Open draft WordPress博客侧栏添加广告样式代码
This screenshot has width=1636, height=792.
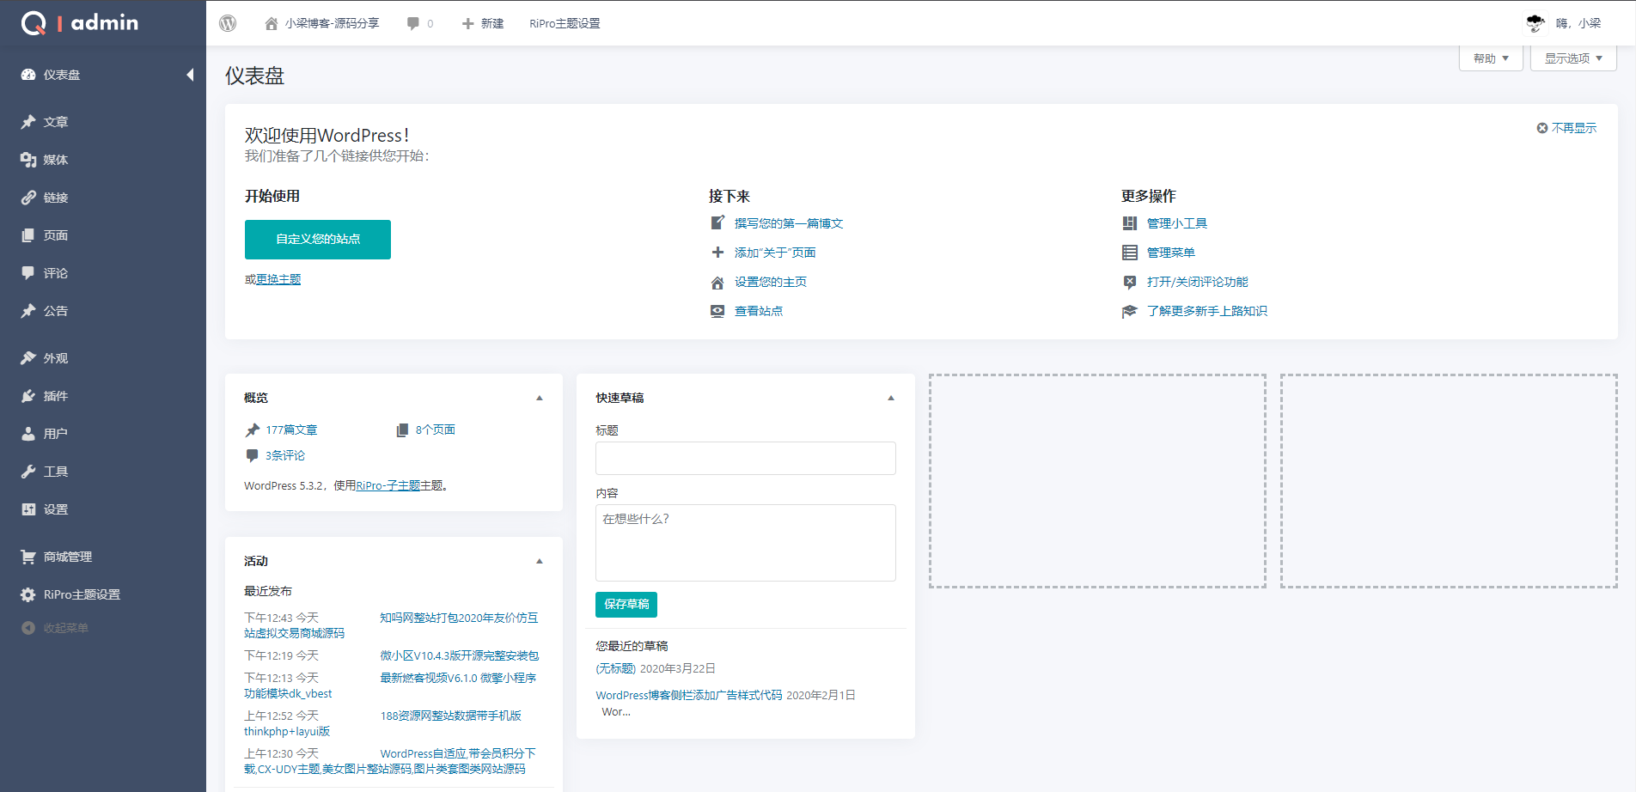[689, 695]
